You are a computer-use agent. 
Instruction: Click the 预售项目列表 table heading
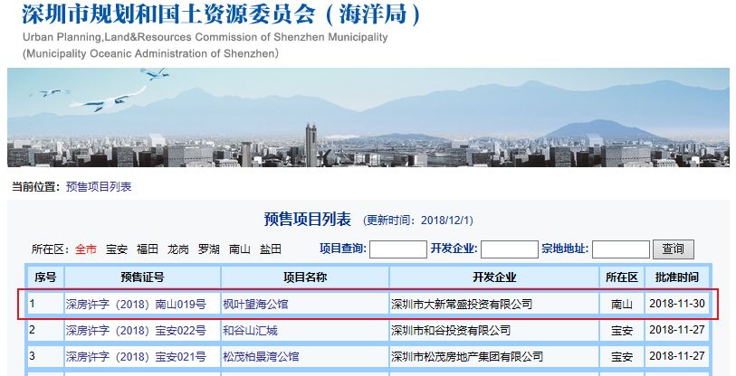(x=308, y=220)
